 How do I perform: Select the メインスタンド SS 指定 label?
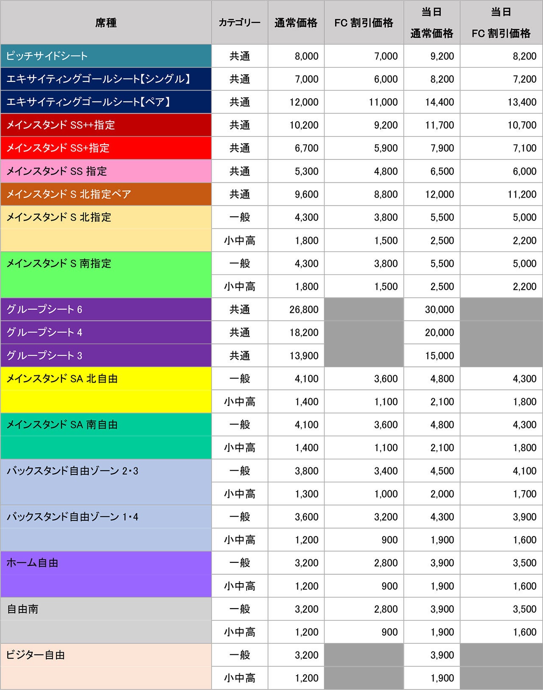coord(106,171)
